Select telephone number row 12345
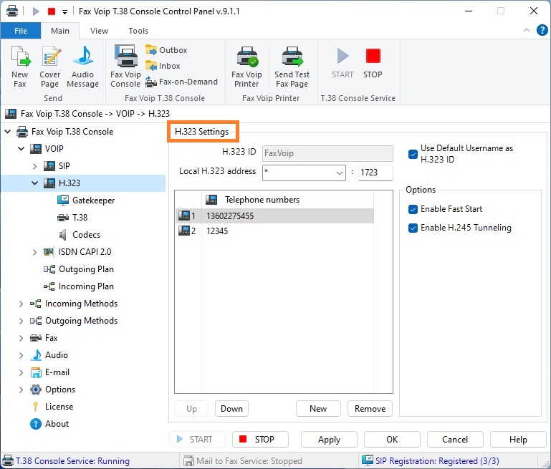Image resolution: width=551 pixels, height=469 pixels. click(274, 231)
